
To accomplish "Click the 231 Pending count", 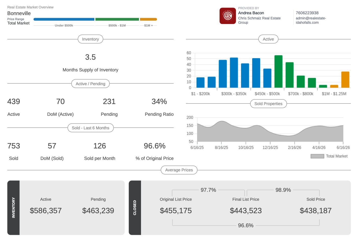I will click(109, 102).
